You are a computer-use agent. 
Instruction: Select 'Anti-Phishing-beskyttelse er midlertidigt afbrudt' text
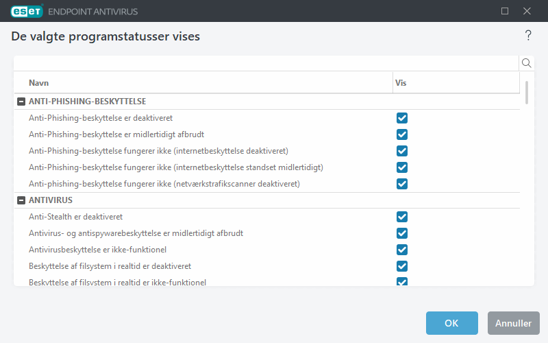tap(116, 134)
